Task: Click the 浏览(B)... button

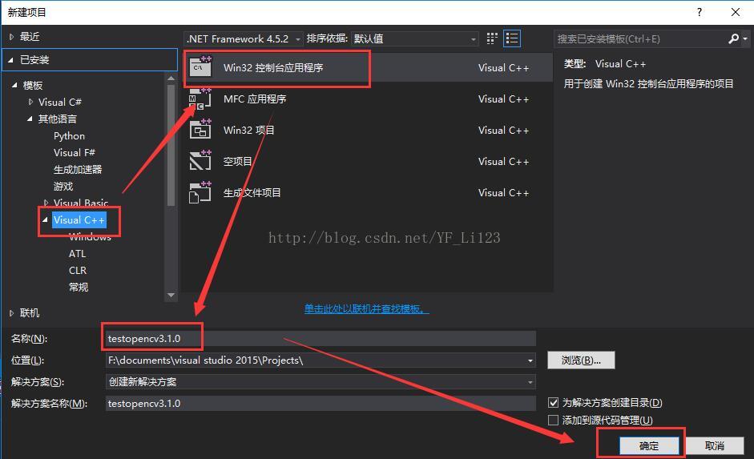Action: click(581, 360)
